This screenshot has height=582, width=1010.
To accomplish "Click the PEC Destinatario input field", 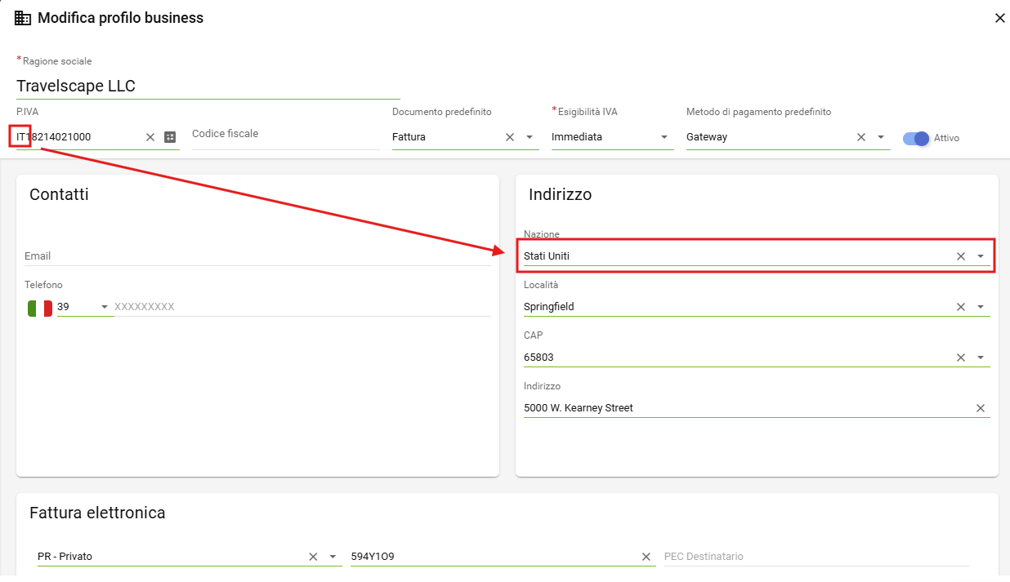I will pyautogui.click(x=816, y=557).
